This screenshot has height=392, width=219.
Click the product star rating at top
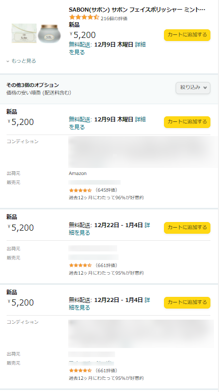tap(84, 18)
